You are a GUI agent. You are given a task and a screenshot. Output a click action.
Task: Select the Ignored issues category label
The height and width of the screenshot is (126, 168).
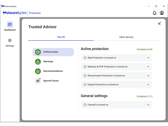(x=51, y=81)
